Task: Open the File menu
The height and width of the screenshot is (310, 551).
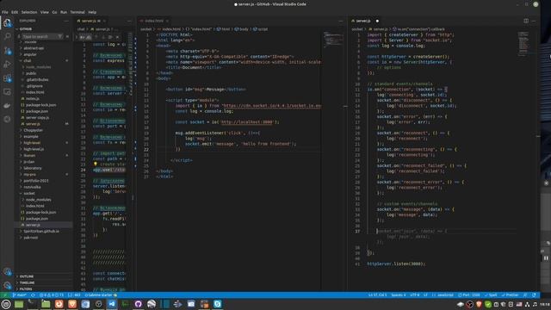Action: tap(5, 12)
